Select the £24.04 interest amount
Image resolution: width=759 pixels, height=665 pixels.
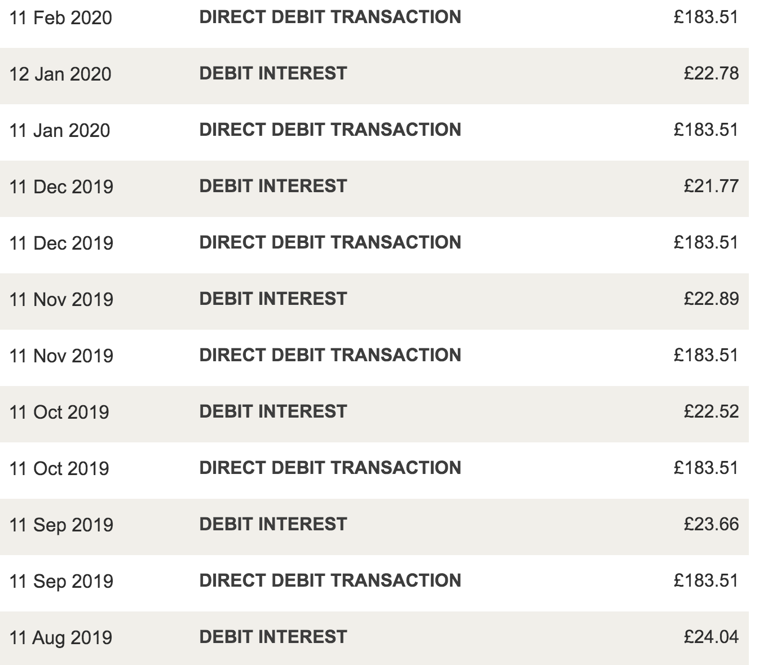(711, 637)
